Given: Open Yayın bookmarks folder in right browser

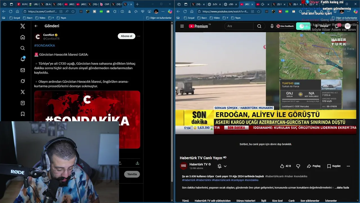Looking at the screenshot, I should coord(235,18).
